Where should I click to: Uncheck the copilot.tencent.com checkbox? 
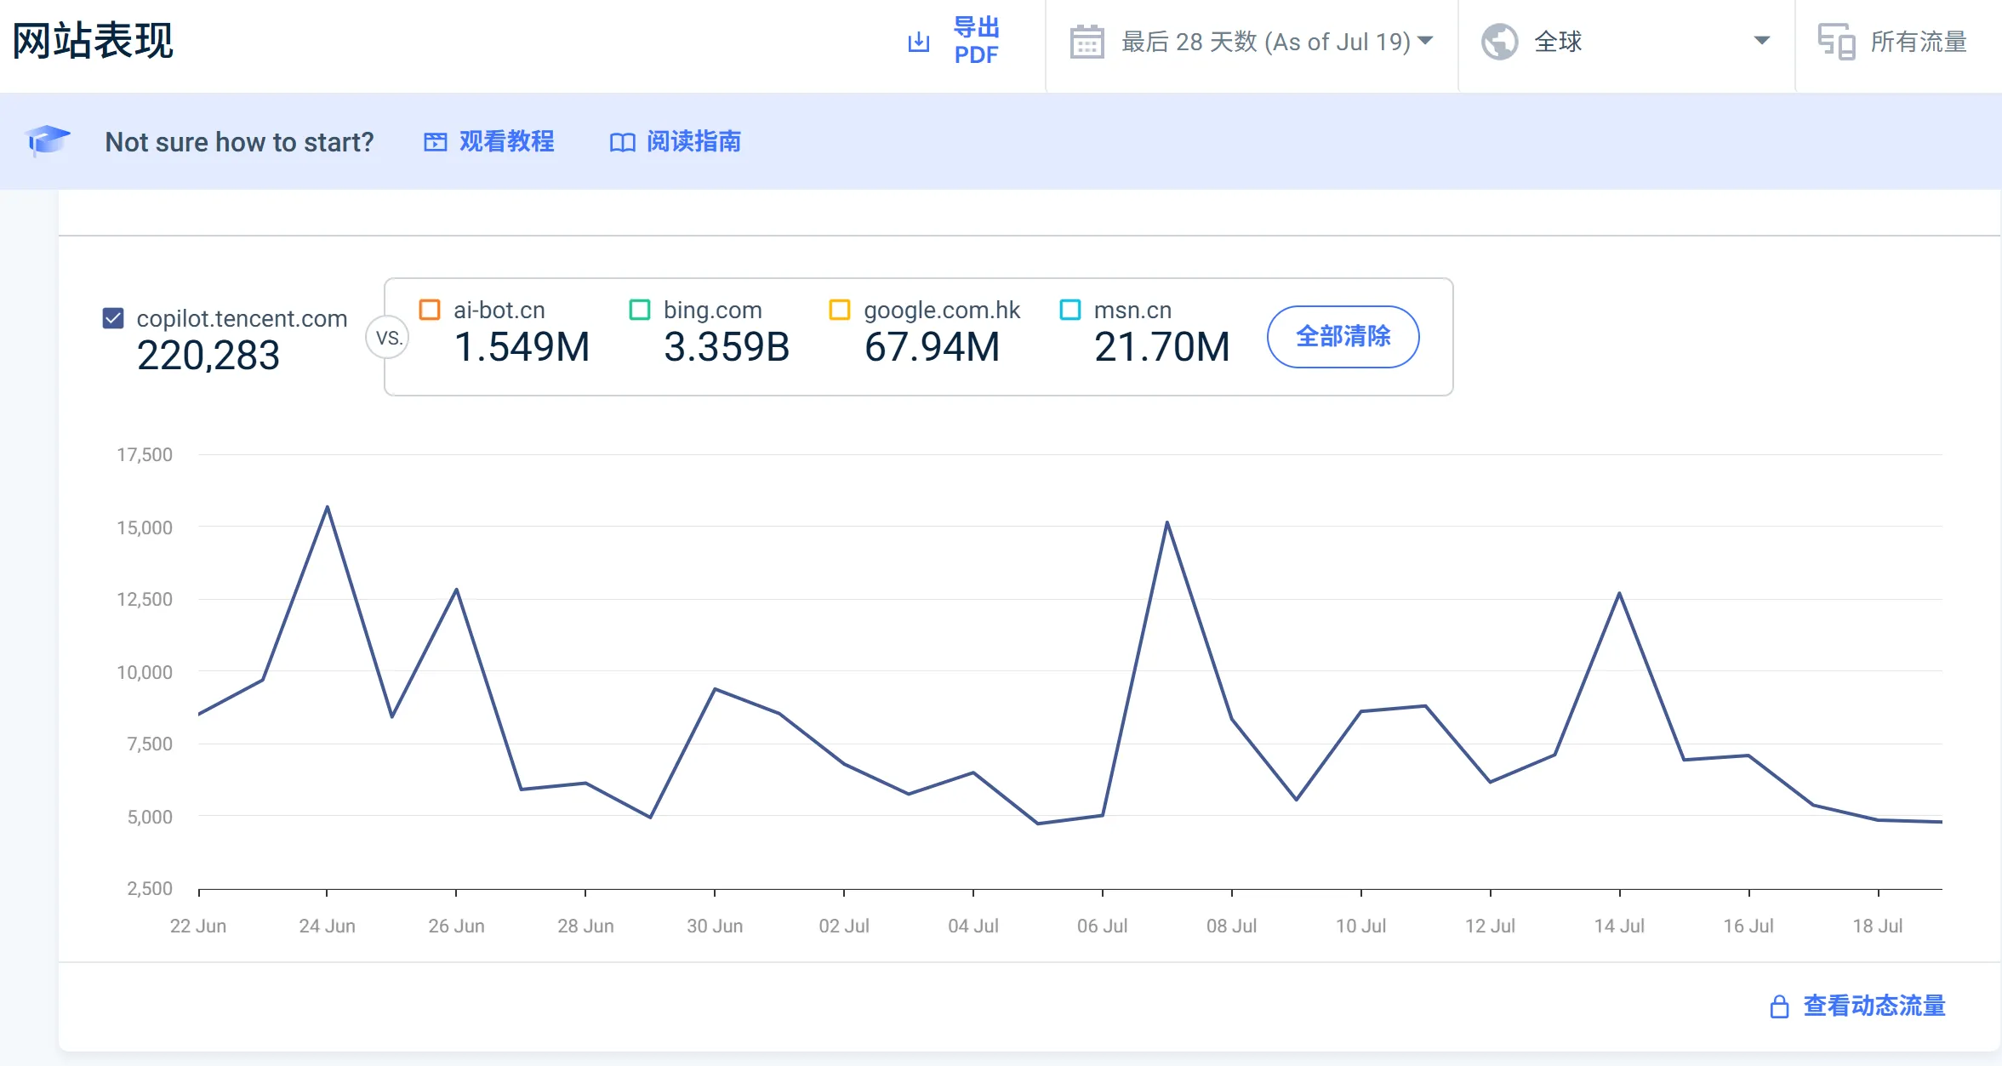click(x=113, y=318)
